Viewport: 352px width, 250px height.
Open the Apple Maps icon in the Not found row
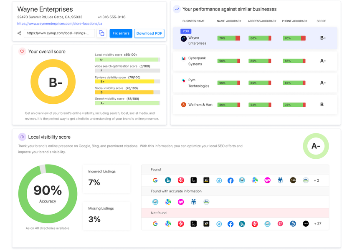(168, 224)
